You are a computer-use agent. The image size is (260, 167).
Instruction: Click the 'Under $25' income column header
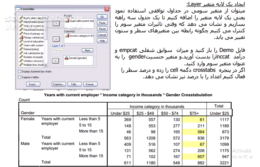120,113
